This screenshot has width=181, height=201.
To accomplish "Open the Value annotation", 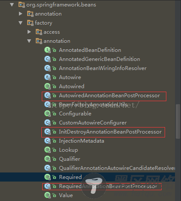I will pyautogui.click(x=66, y=195).
